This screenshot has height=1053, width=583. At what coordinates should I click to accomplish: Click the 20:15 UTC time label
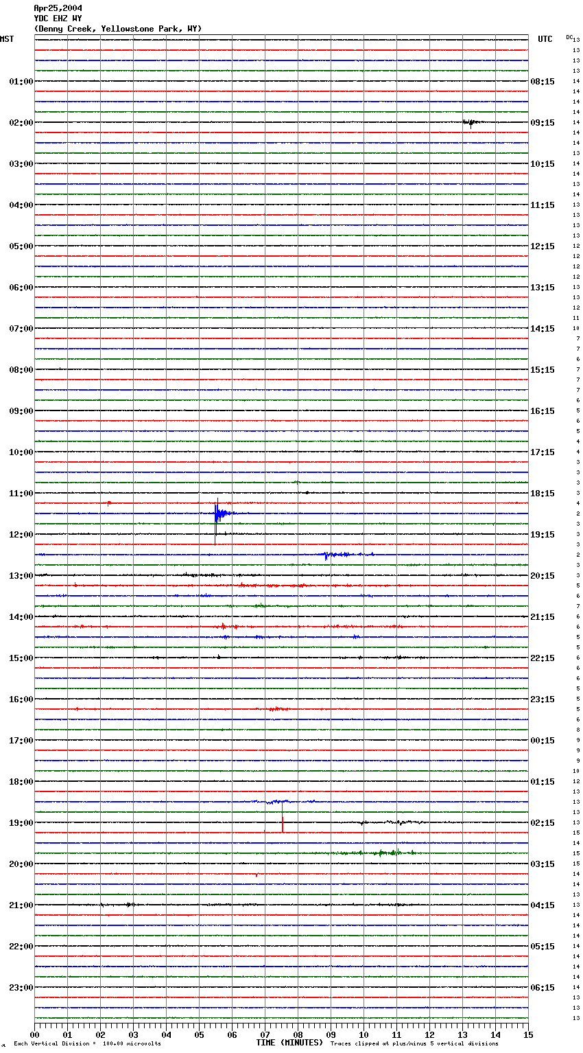(543, 576)
